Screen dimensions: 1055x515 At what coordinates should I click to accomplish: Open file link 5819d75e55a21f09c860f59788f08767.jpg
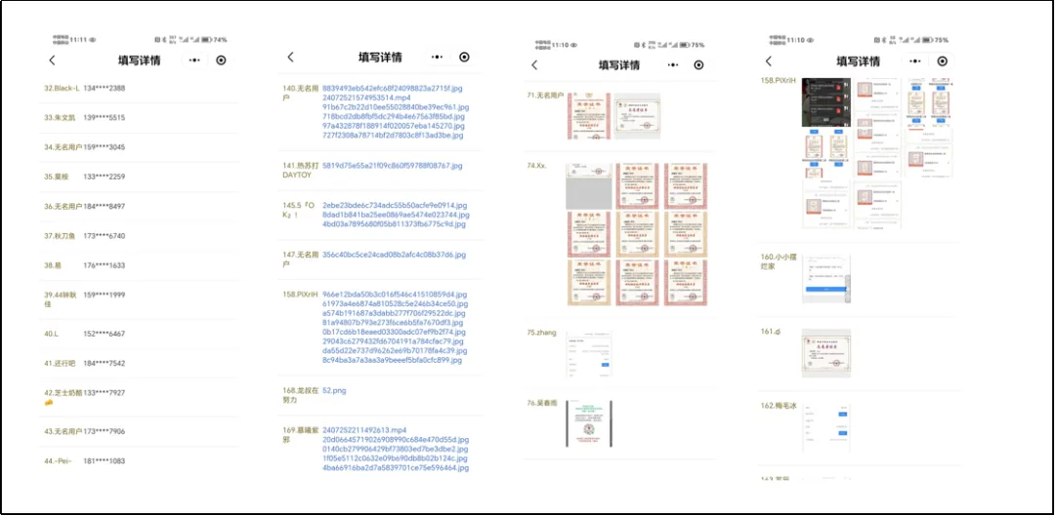(392, 166)
